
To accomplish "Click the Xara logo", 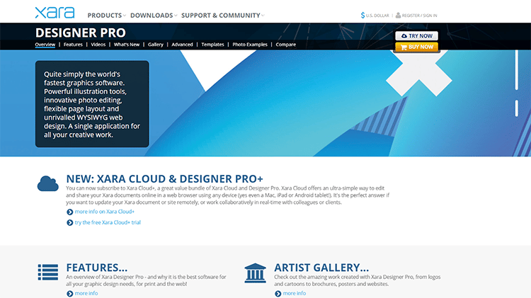I will point(55,13).
